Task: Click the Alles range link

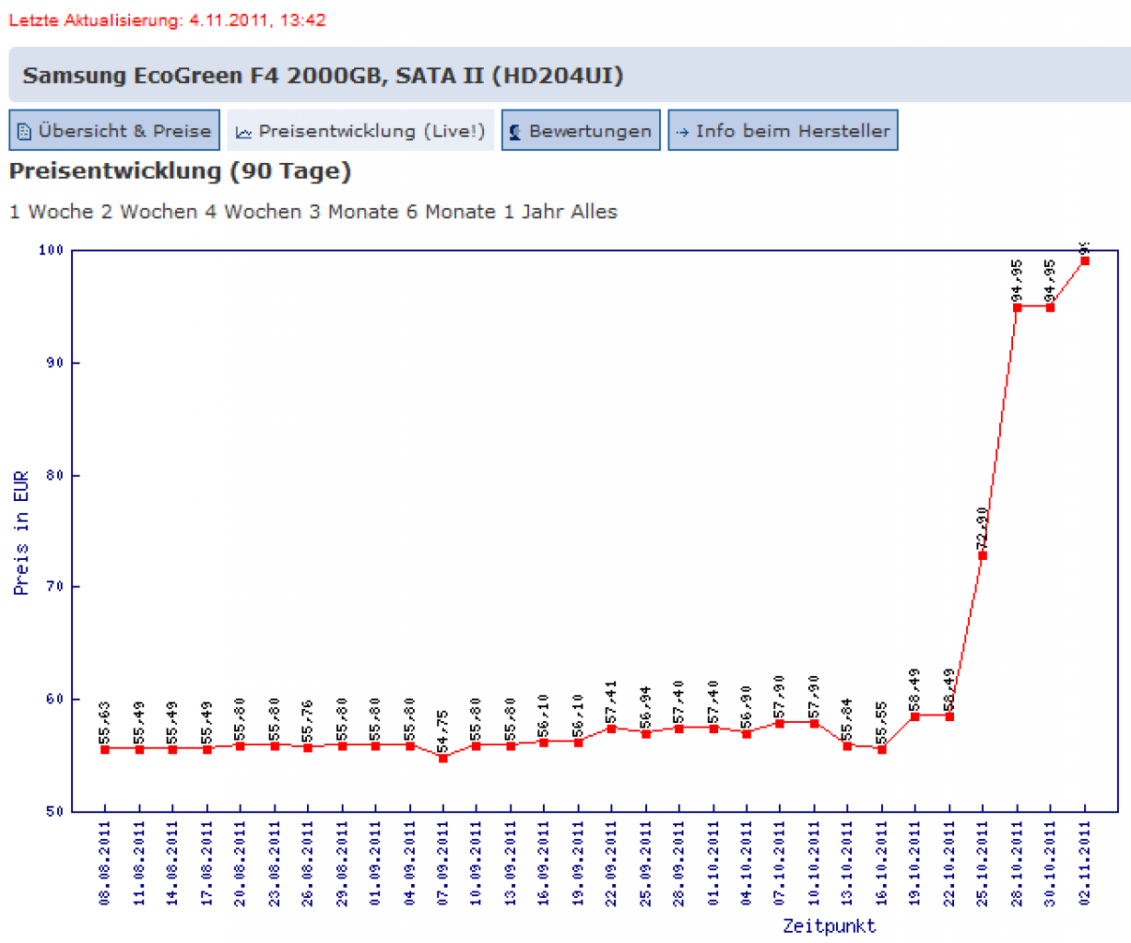Action: 594,212
